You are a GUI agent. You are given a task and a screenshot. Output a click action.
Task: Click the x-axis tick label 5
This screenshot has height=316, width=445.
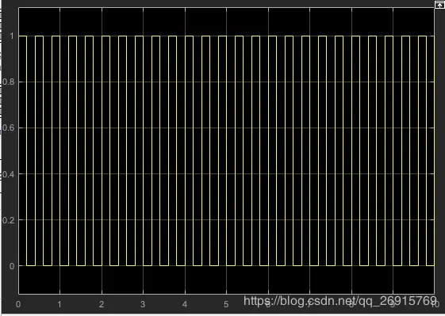click(x=226, y=304)
